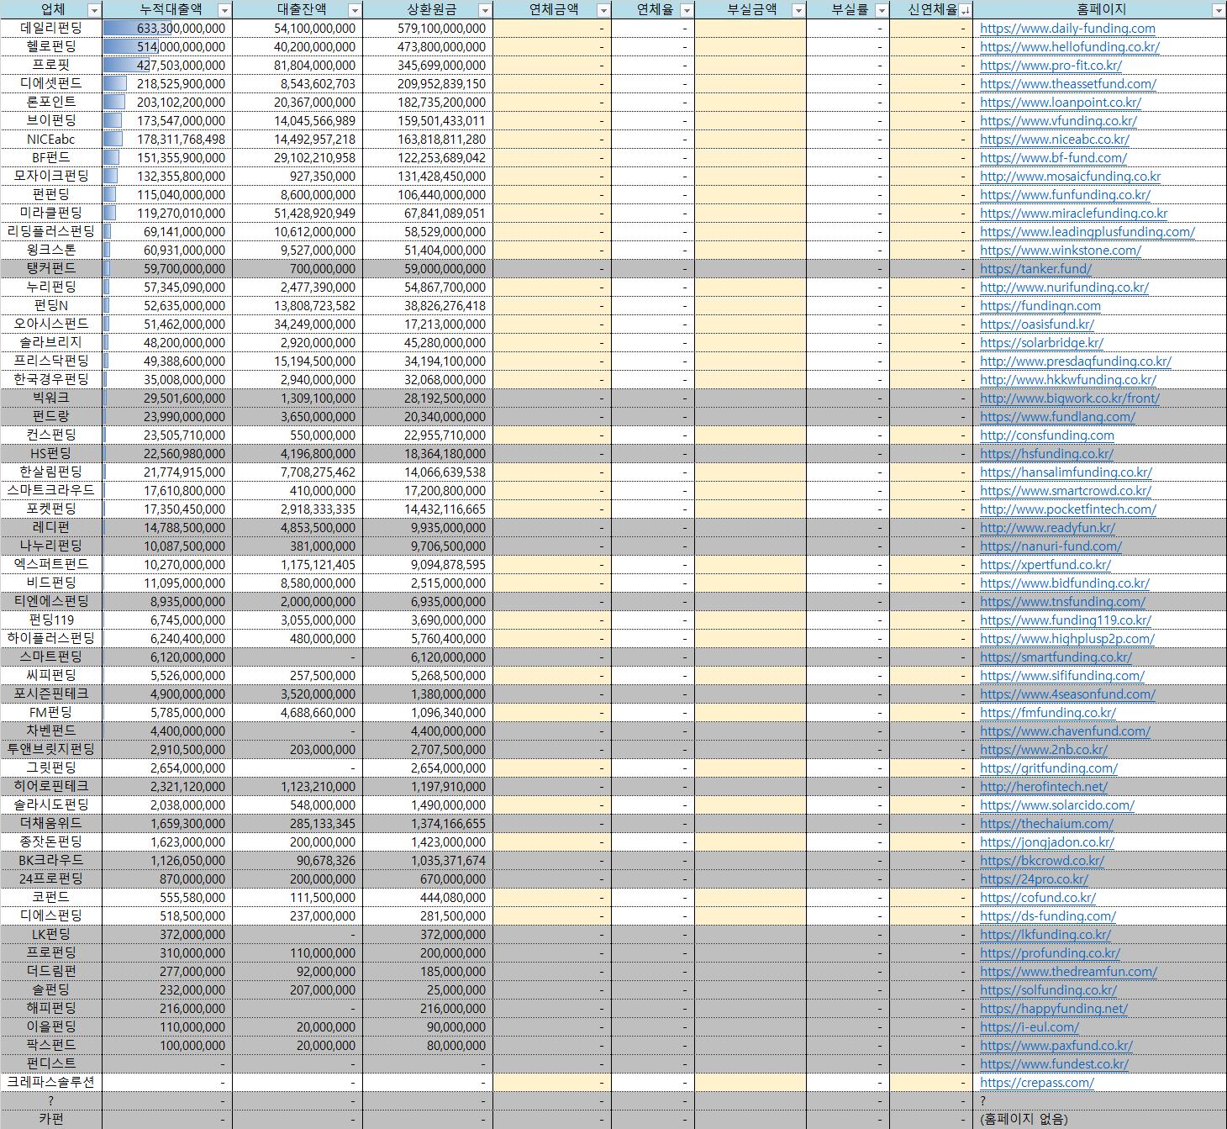Open the pocketfintech.com link
Image resolution: width=1227 pixels, height=1129 pixels.
(1068, 509)
